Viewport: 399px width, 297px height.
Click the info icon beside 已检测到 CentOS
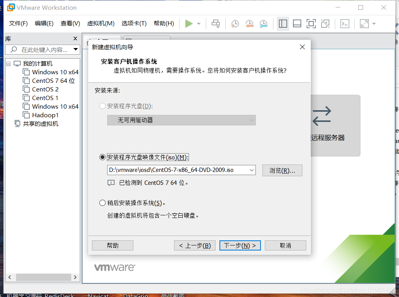click(111, 183)
